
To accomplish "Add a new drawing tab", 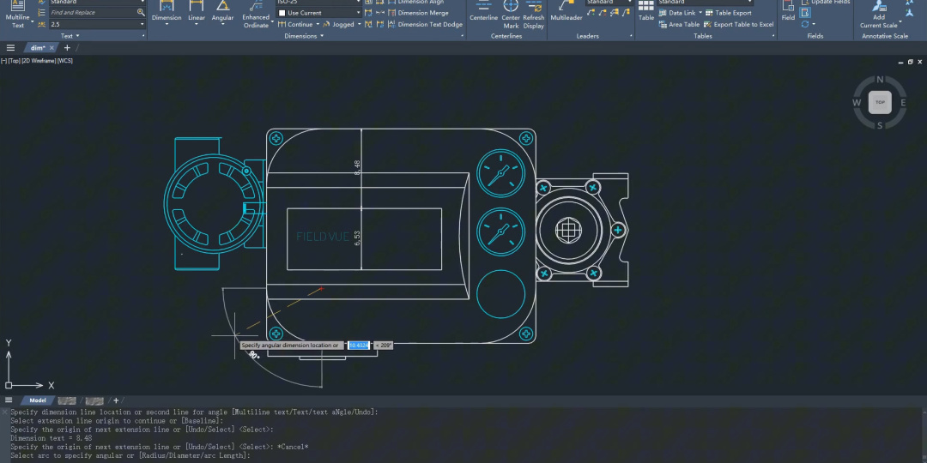I will pyautogui.click(x=67, y=48).
